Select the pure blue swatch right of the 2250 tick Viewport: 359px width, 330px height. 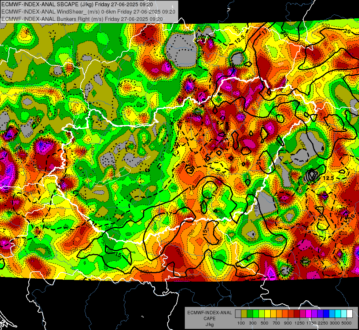[x=326, y=314]
